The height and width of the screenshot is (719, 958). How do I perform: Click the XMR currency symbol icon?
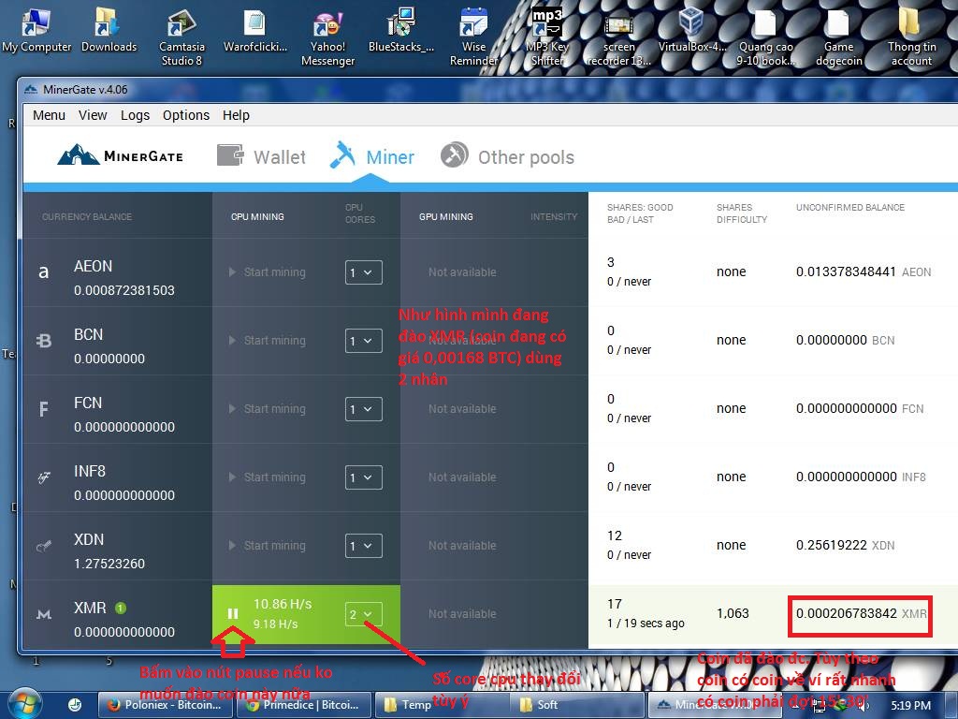tap(43, 614)
